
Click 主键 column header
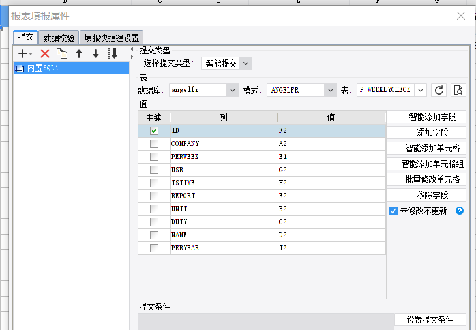tap(154, 117)
